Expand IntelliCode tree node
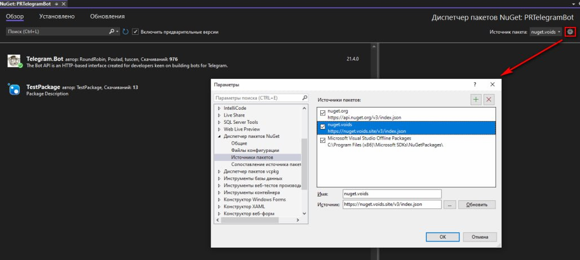The width and height of the screenshot is (580, 260). [x=220, y=108]
